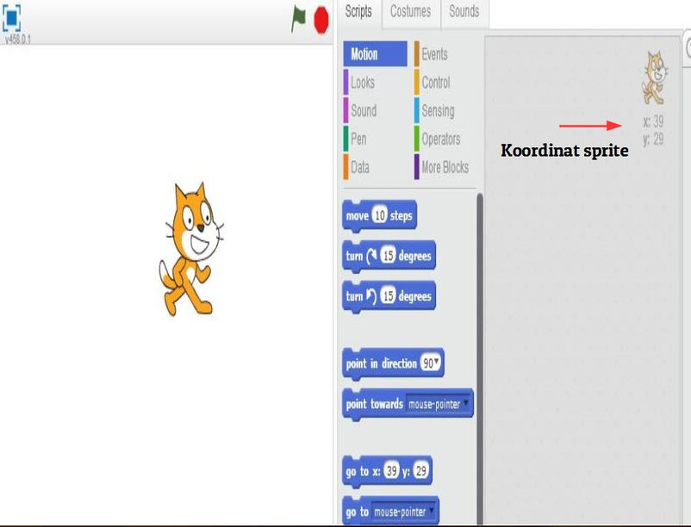Click the red stop sign
Screen dimensions: 691x527
pos(320,17)
